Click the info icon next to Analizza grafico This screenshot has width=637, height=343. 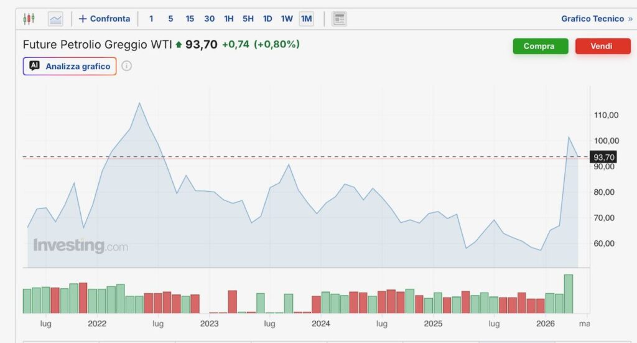click(127, 66)
